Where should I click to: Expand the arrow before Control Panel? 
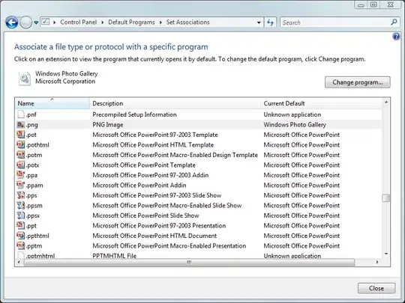[55, 22]
